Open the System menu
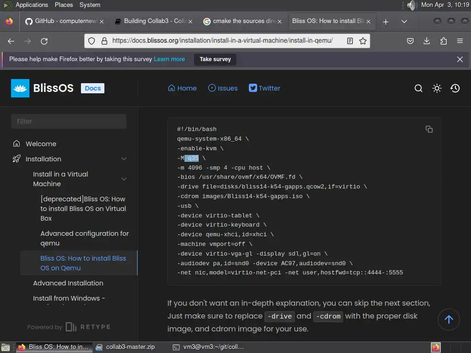Image resolution: width=471 pixels, height=353 pixels. tap(90, 5)
